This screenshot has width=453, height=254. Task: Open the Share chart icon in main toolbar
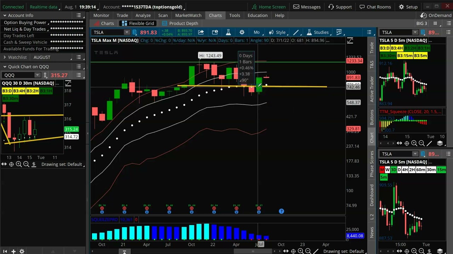(x=201, y=32)
